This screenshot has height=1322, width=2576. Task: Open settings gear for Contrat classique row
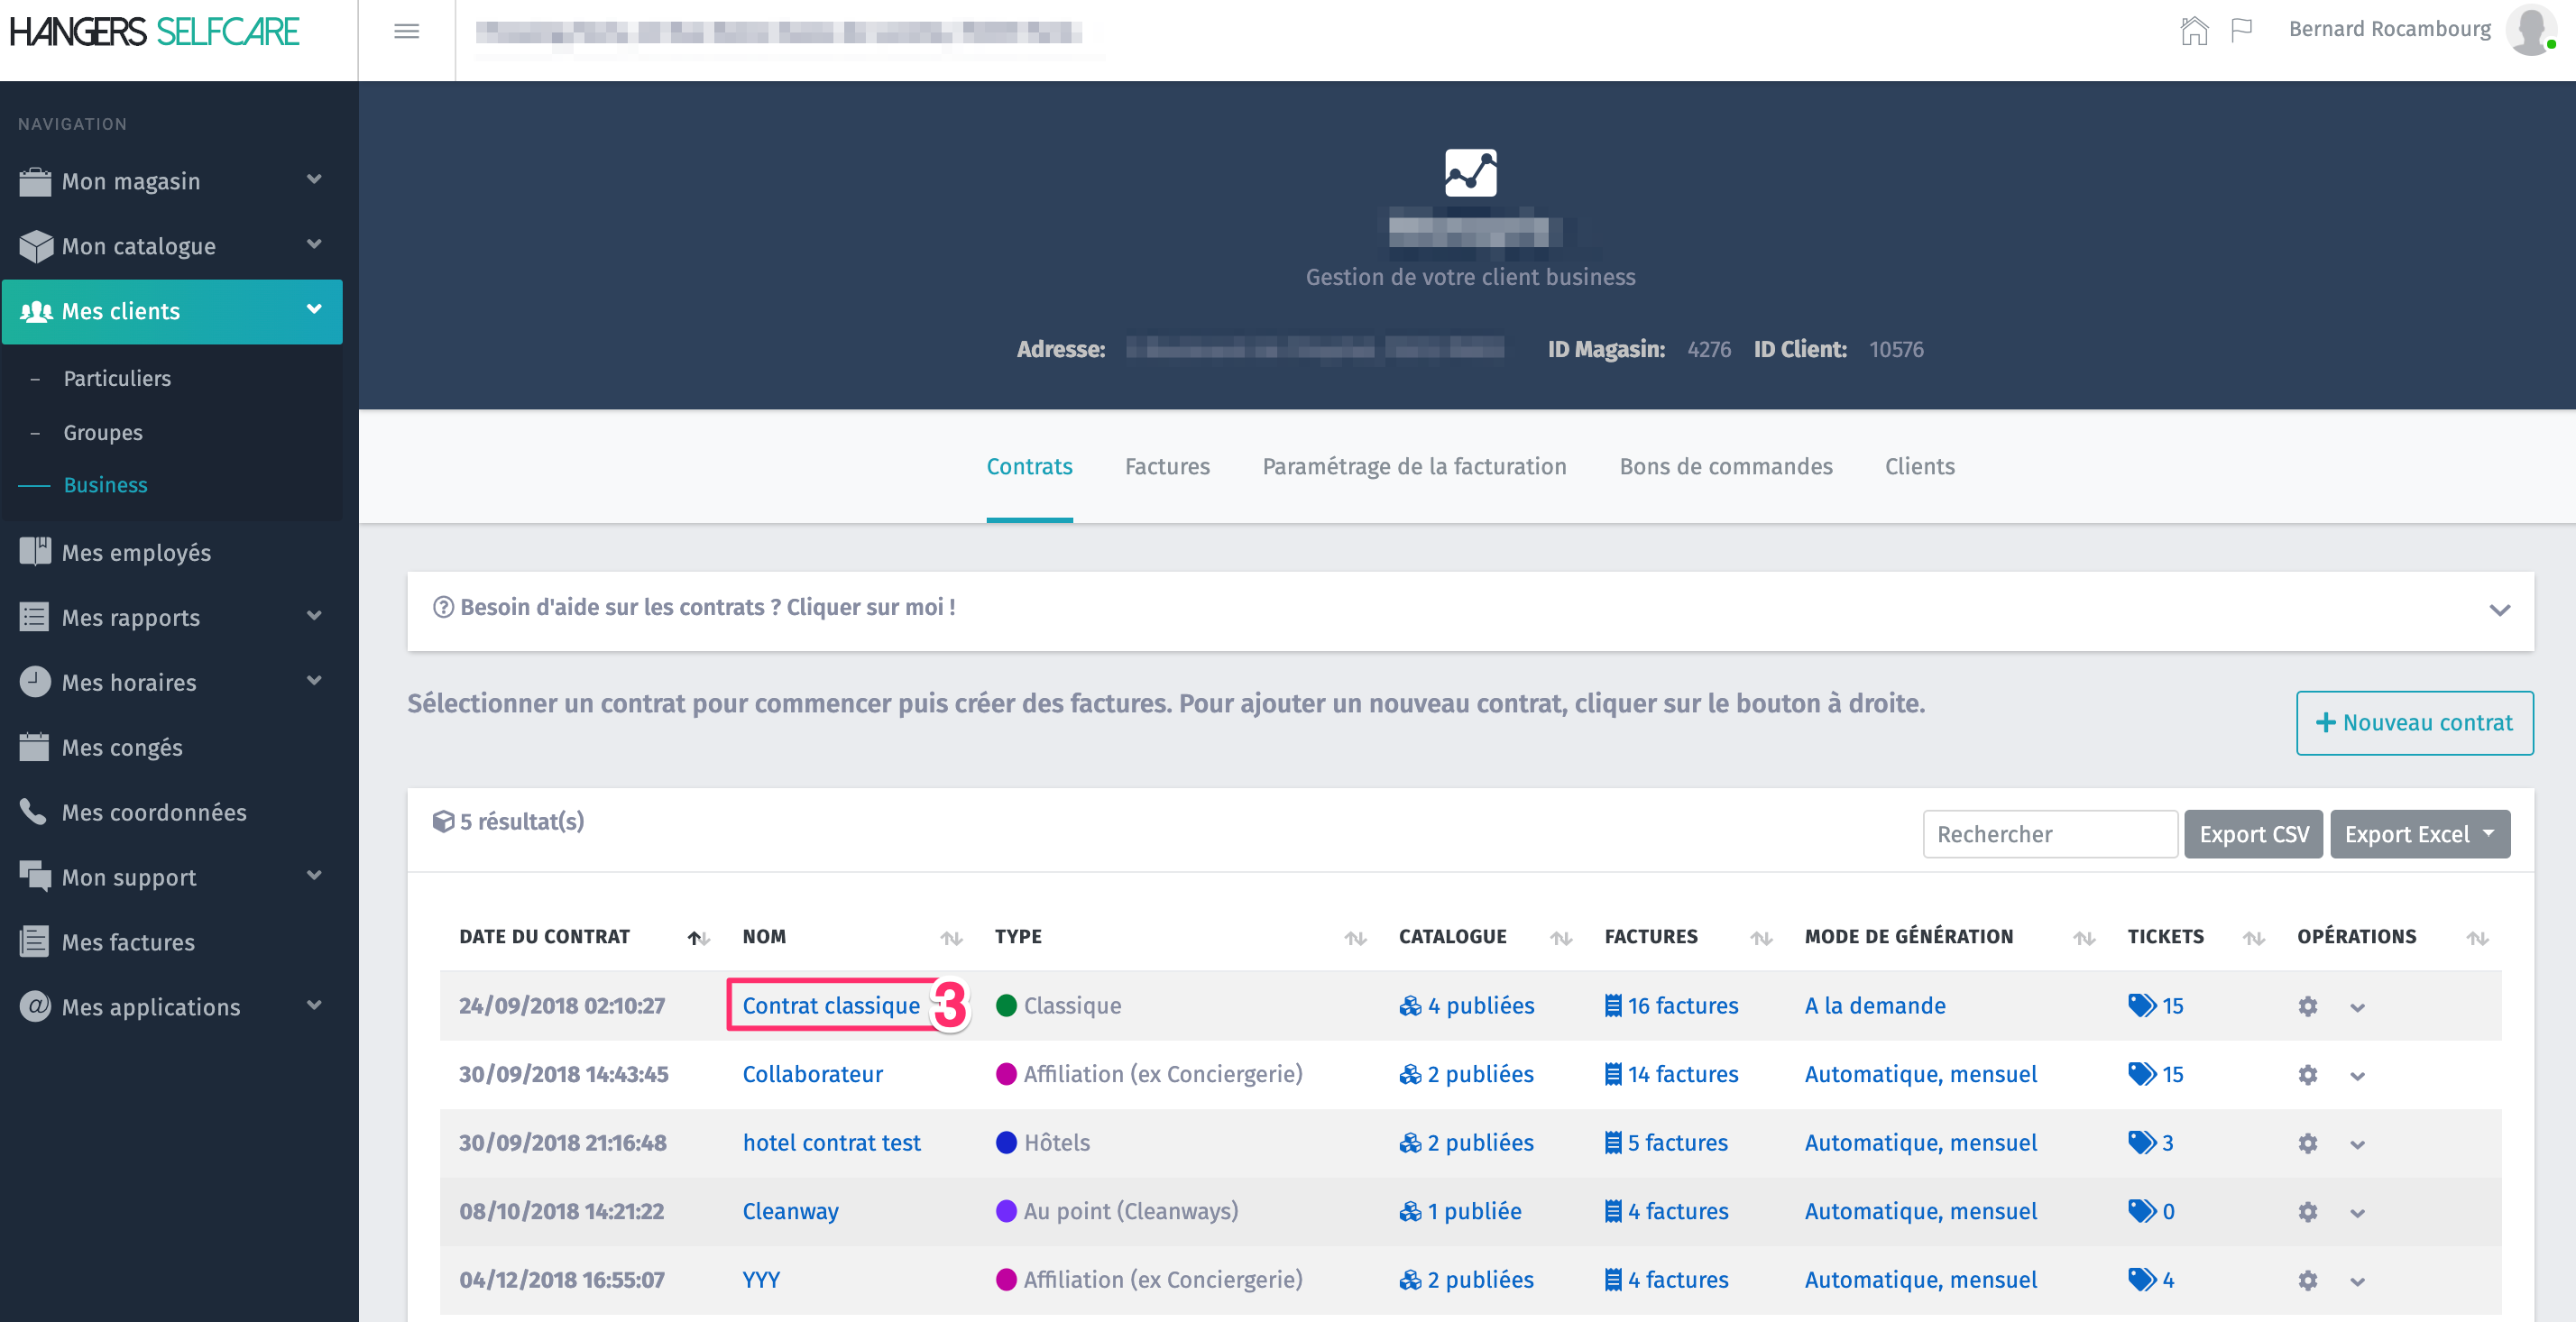(2307, 1006)
